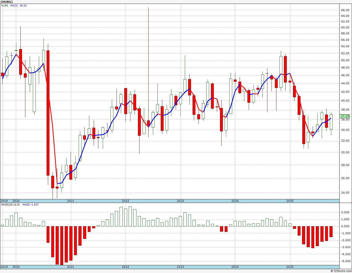Click the deepest red MACD histogram bar of 2020

click(x=62, y=246)
